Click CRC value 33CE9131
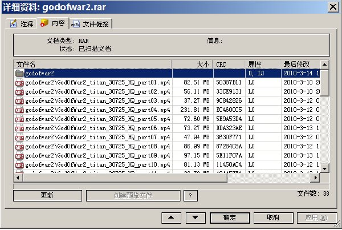The width and height of the screenshot is (342, 230). (229, 92)
